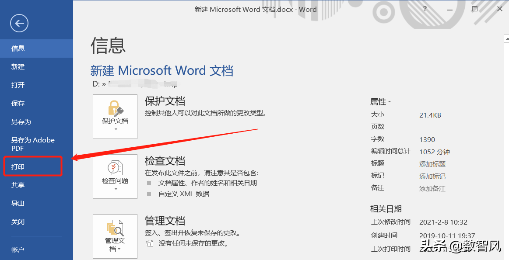Click the small unsaved-changes document icon
The height and width of the screenshot is (260, 509).
[x=149, y=243]
